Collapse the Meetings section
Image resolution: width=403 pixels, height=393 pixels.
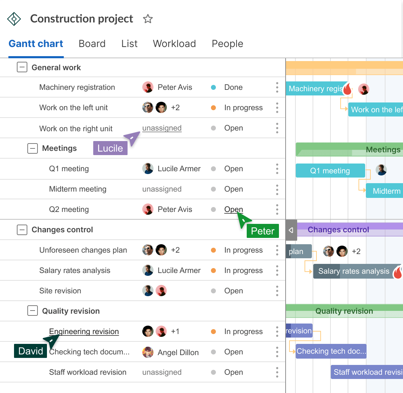[x=33, y=148]
